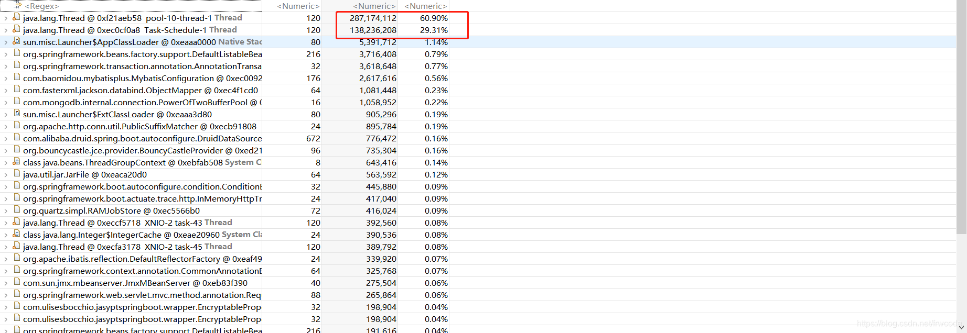The width and height of the screenshot is (967, 333).
Task: Expand the java.util.jar.JarFile node
Action: point(5,175)
